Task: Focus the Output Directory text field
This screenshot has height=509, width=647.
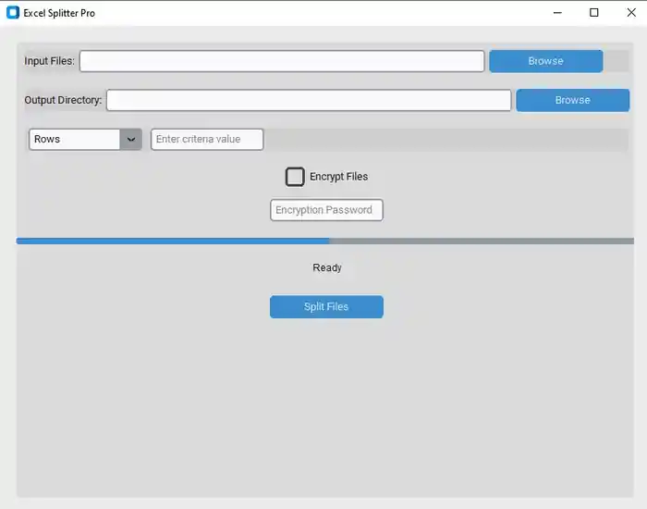Action: tap(309, 100)
